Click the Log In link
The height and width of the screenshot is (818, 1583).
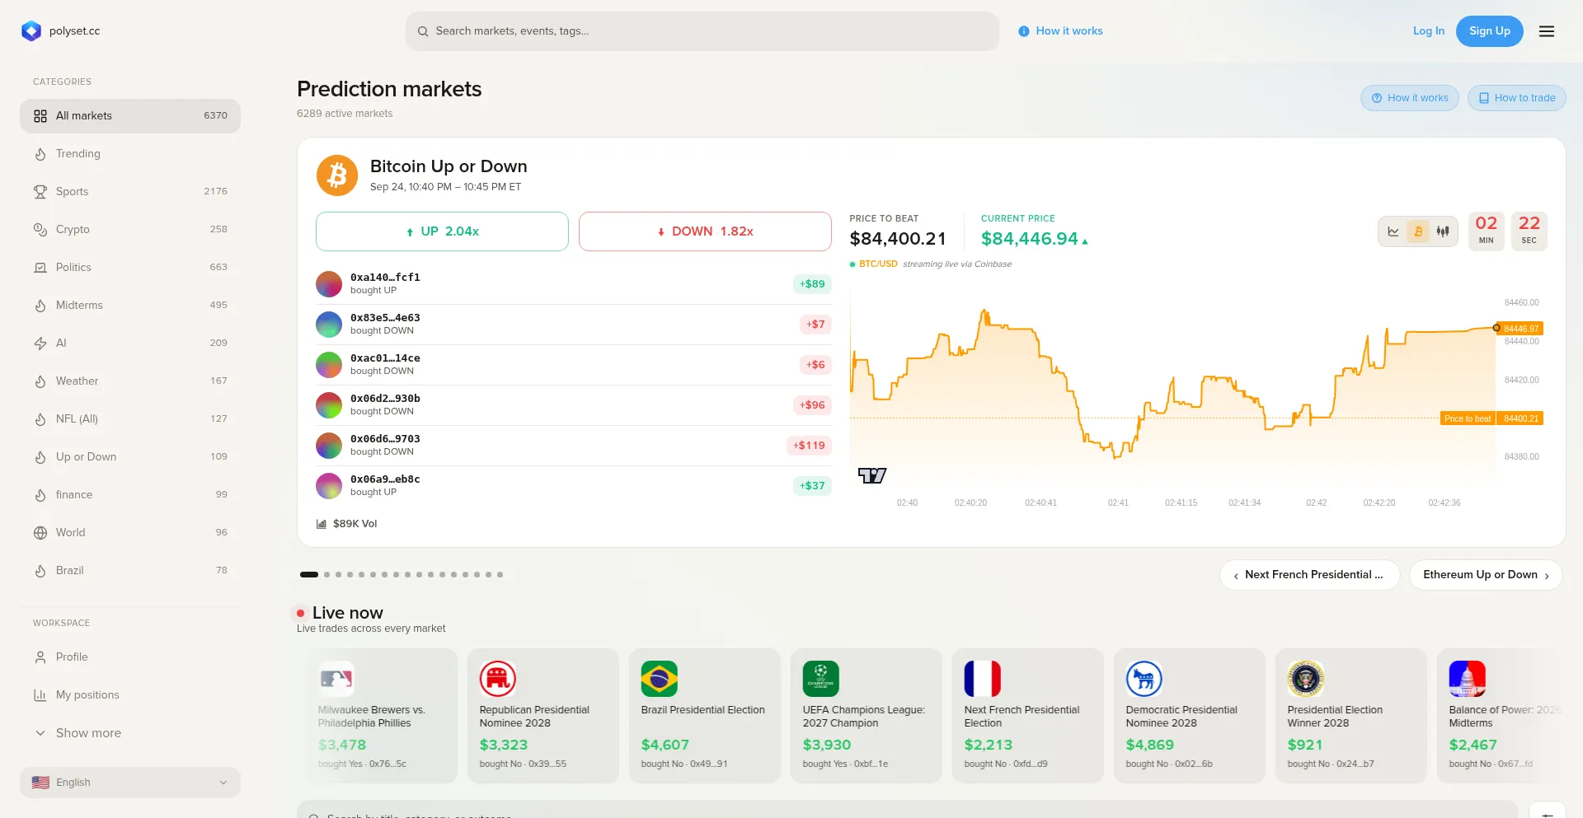click(1429, 31)
